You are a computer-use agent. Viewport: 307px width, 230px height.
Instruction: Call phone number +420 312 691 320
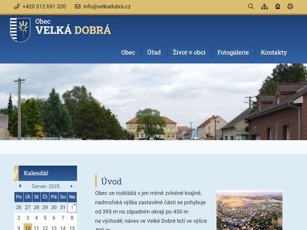tap(44, 7)
